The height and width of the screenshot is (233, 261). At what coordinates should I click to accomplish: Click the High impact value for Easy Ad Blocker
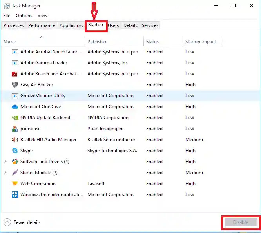190,85
